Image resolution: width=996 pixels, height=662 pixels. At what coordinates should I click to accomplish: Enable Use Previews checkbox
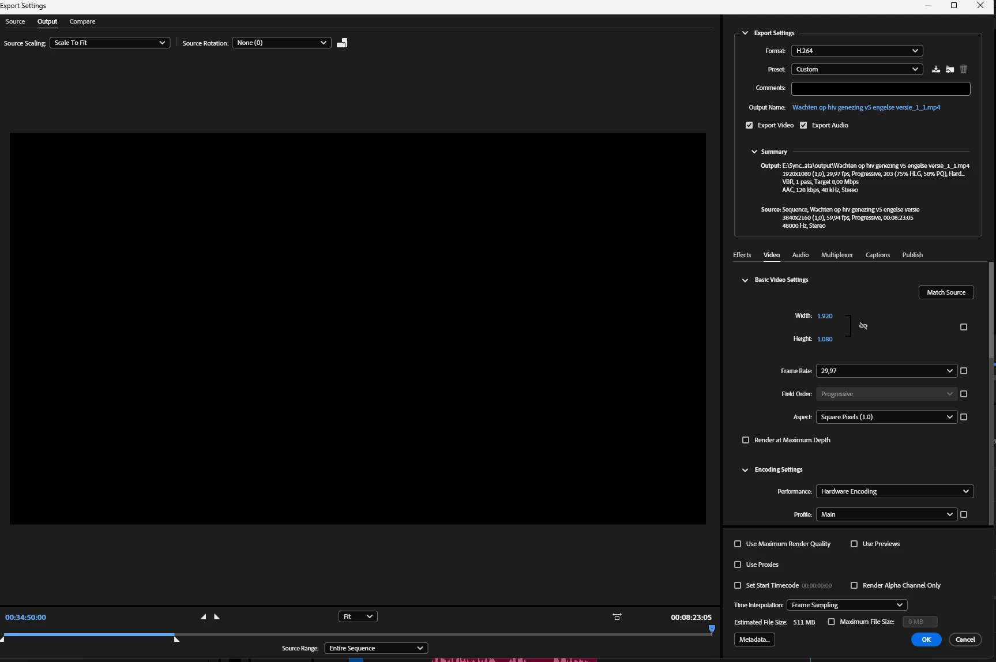[854, 544]
